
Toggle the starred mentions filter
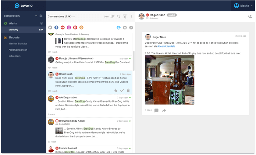coord(125,28)
